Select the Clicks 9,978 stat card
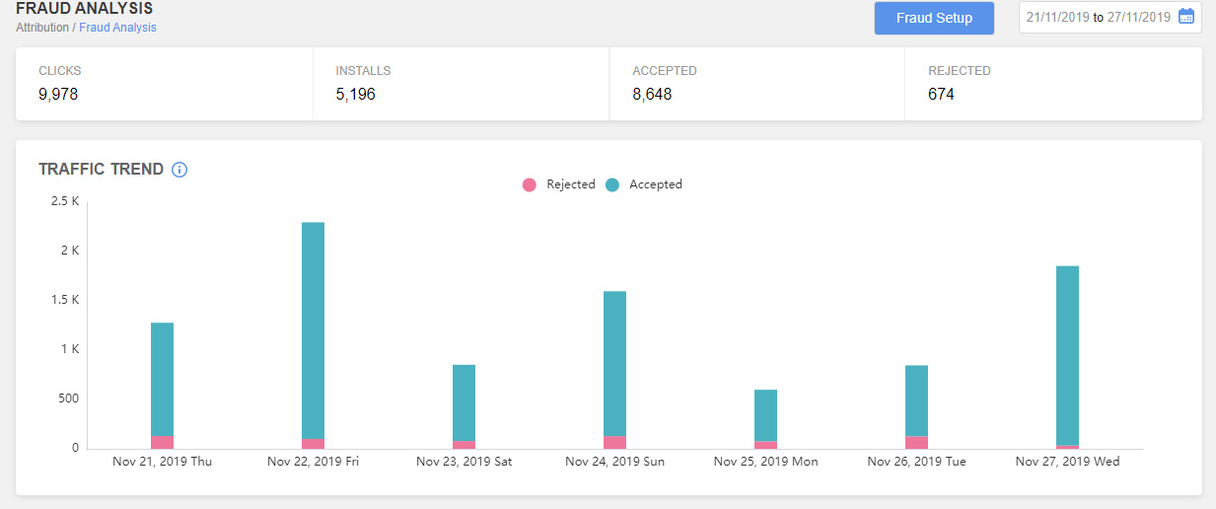Viewport: 1216px width, 509px height. click(x=164, y=84)
